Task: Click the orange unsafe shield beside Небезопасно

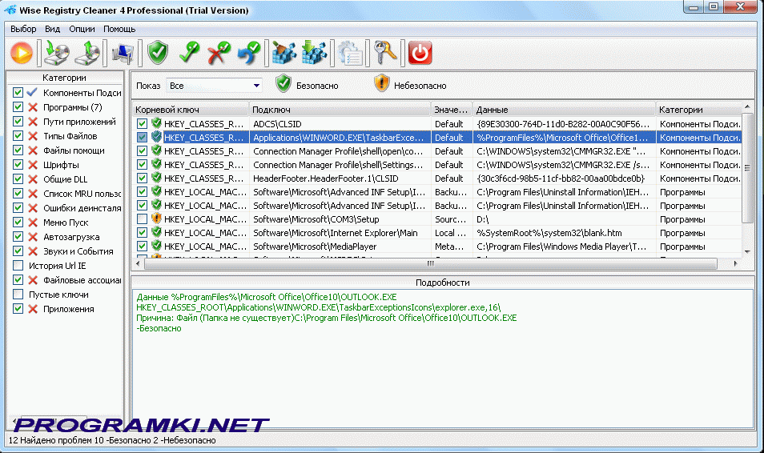Action: coord(382,83)
